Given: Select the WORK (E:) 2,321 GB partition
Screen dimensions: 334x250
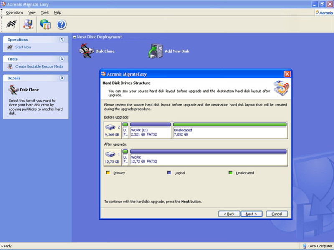Looking at the screenshot, I should coord(150,130).
